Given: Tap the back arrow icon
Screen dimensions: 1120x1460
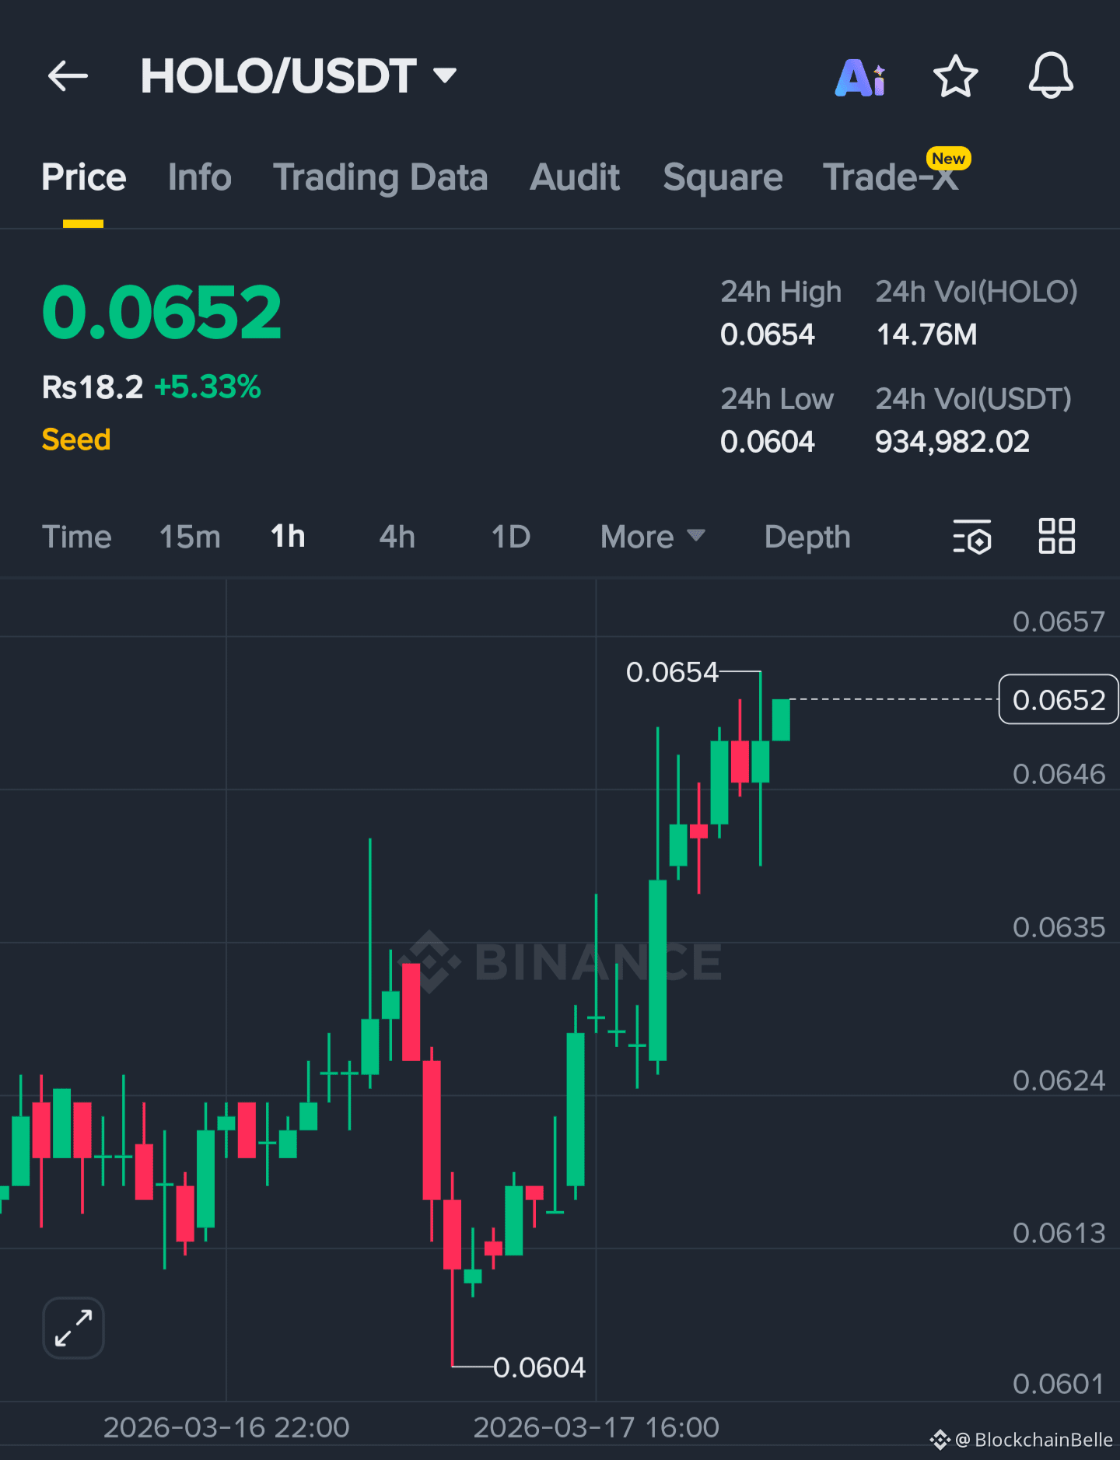Looking at the screenshot, I should point(68,76).
